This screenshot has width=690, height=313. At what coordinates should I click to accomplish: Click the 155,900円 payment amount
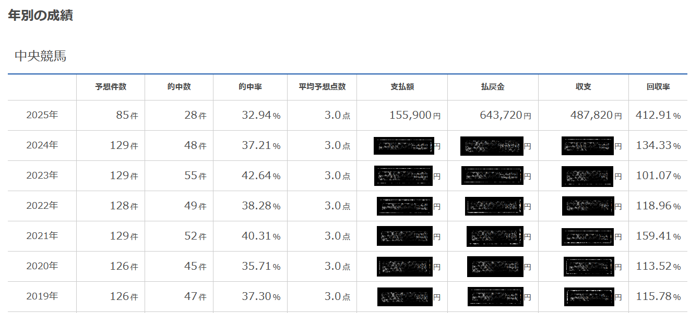(415, 115)
